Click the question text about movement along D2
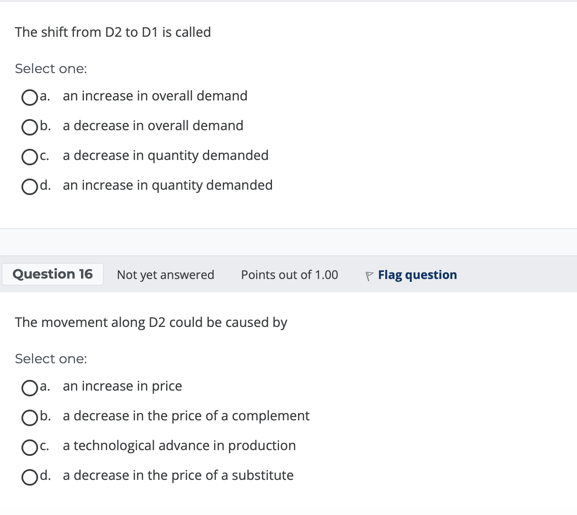Screen dimensions: 577x515 click(x=151, y=322)
